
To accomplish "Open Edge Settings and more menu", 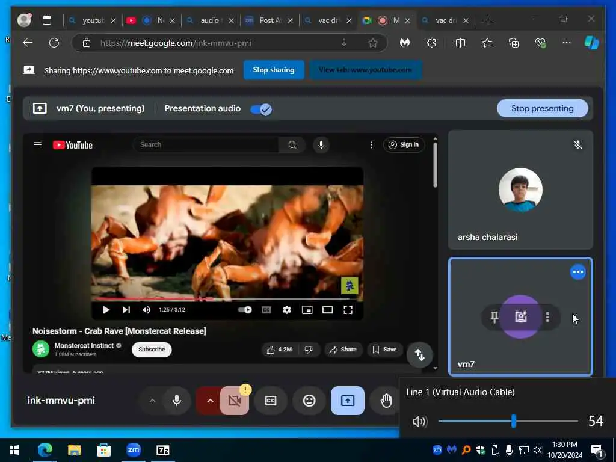I will [x=566, y=43].
